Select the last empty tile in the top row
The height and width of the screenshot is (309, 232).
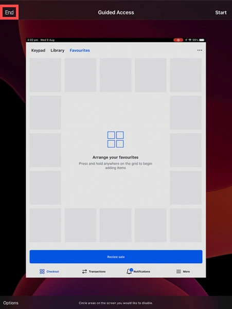coord(186,75)
